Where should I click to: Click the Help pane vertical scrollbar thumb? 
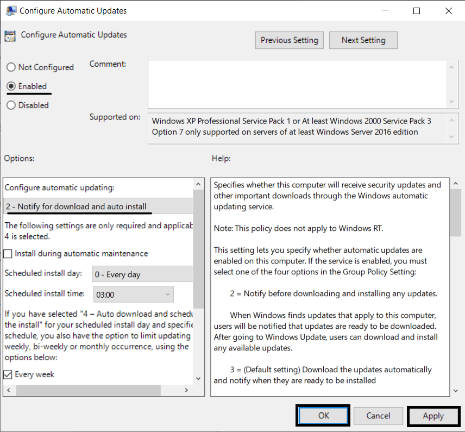(x=456, y=212)
